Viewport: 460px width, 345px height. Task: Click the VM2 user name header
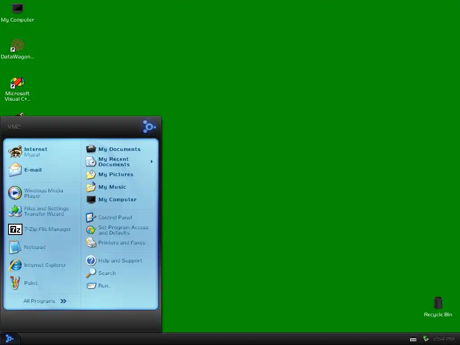coord(14,126)
